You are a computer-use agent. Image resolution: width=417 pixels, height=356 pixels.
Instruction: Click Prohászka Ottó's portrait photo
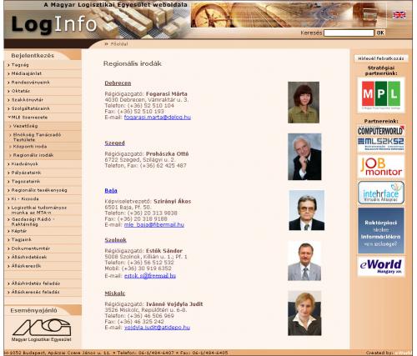pyautogui.click(x=304, y=157)
